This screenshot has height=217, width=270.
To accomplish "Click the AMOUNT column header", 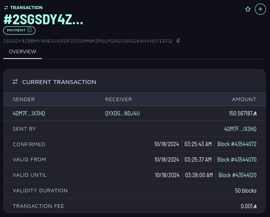I will point(244,100).
